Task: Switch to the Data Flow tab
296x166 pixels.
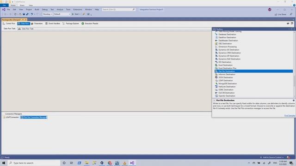Action: pyautogui.click(x=24, y=24)
